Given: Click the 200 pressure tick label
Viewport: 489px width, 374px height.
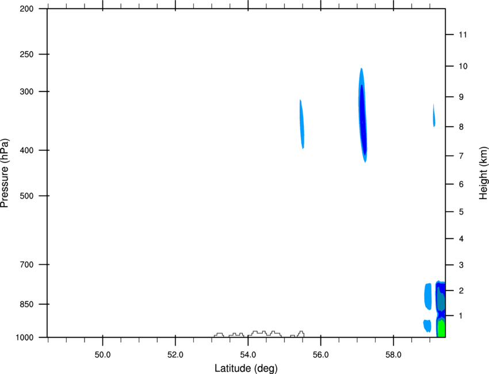Looking at the screenshot, I should coord(27,9).
